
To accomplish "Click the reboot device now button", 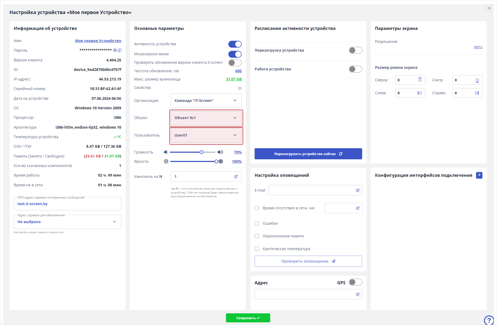I will (308, 154).
